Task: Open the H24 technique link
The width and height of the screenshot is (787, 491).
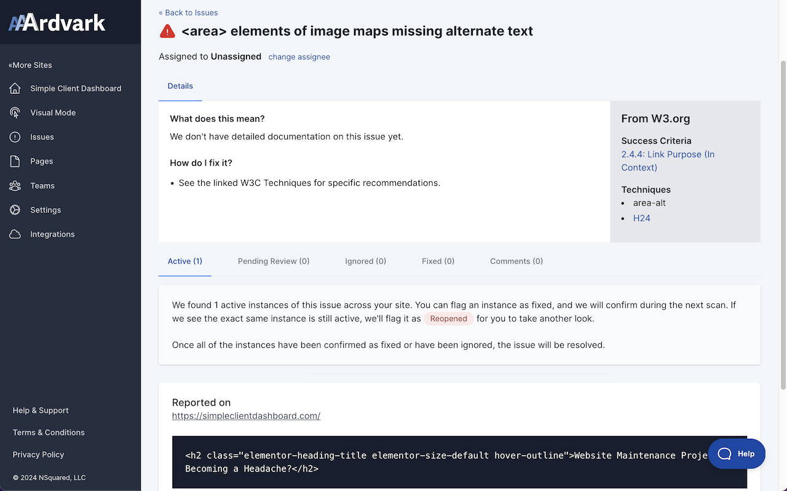Action: tap(641, 218)
